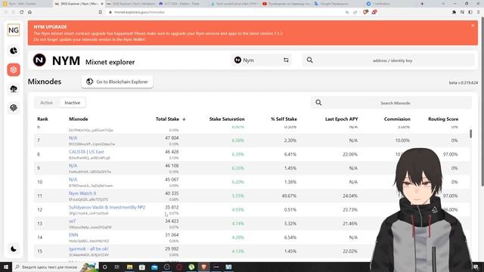Screen dimensions: 484x272
Task: Open a new browser tab
Action: (422, 4)
